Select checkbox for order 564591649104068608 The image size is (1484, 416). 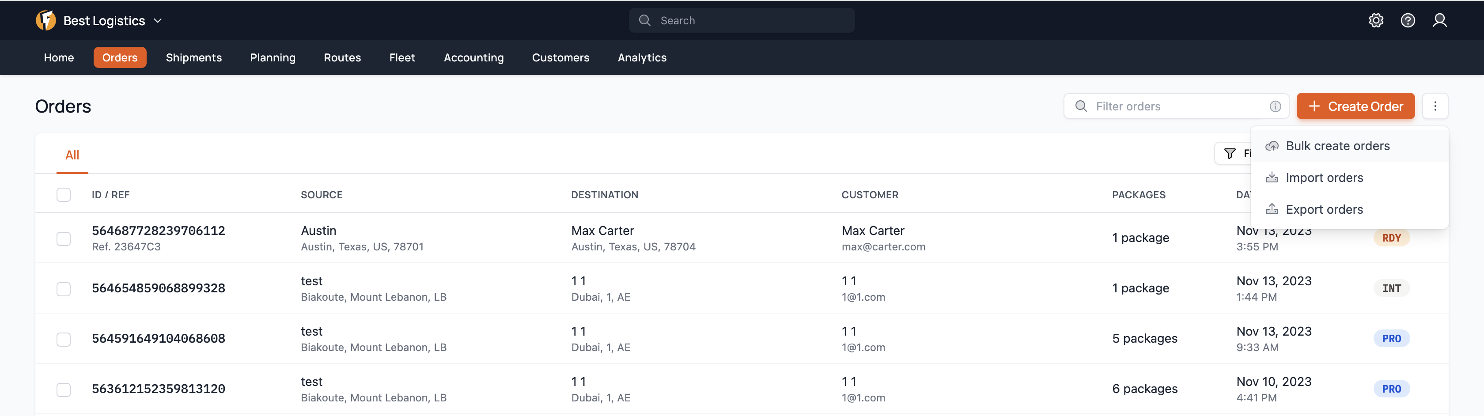[x=64, y=339]
